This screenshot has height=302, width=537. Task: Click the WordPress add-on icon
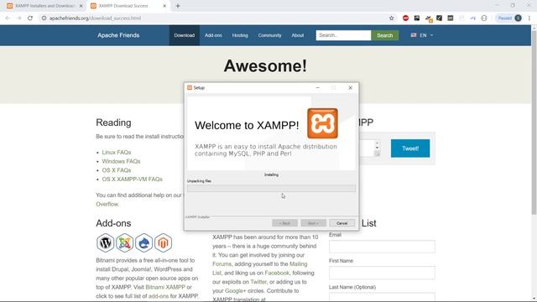[x=105, y=242]
